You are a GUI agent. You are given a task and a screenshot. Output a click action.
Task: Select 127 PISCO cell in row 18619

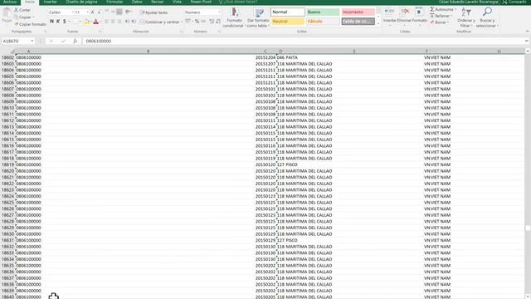click(287, 164)
